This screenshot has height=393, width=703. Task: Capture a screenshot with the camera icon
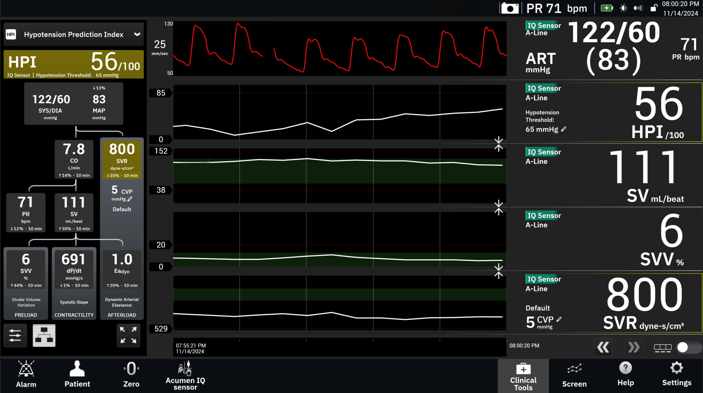(x=510, y=8)
